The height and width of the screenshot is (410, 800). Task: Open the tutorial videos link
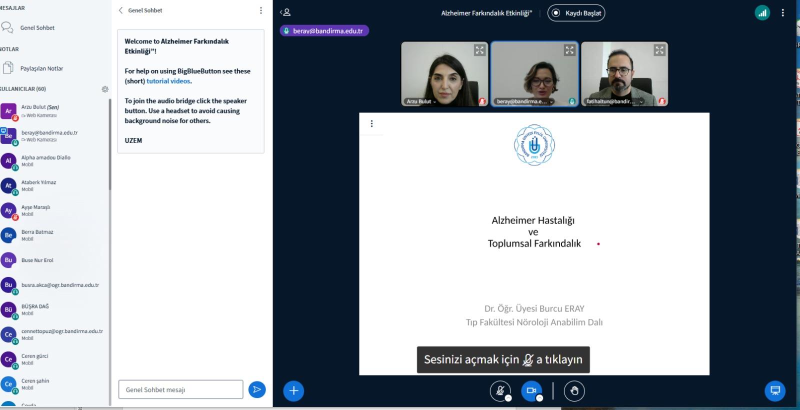tap(168, 81)
